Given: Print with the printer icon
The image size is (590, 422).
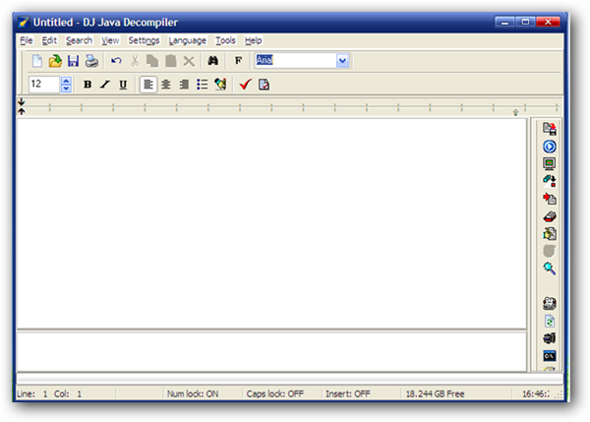Looking at the screenshot, I should coord(91,61).
